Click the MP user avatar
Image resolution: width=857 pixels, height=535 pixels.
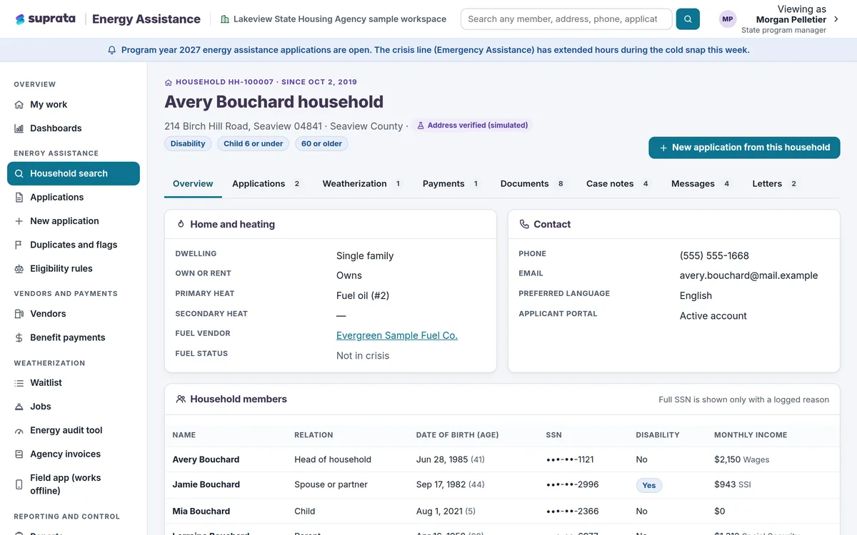[x=728, y=19]
